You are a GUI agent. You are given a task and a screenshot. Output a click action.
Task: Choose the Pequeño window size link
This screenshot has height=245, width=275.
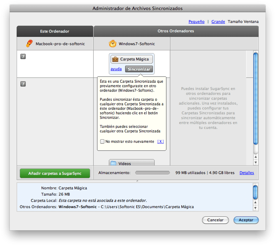click(196, 22)
